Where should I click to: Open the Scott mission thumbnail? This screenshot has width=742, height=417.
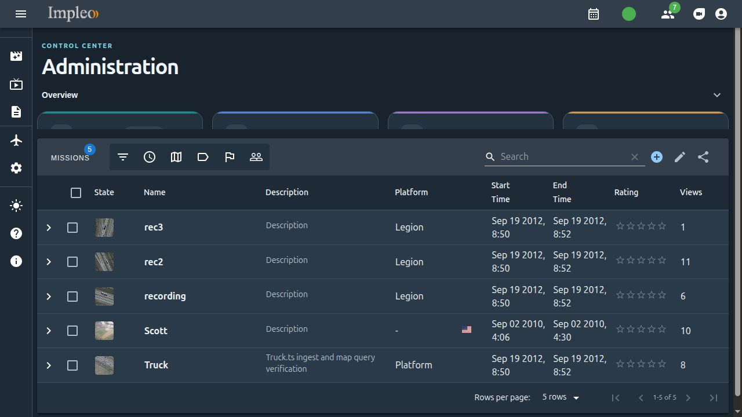(x=104, y=331)
